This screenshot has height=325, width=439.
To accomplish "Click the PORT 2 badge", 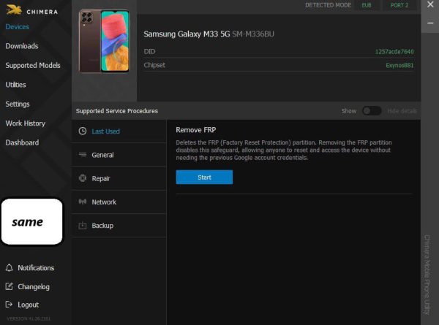I will 399,5.
